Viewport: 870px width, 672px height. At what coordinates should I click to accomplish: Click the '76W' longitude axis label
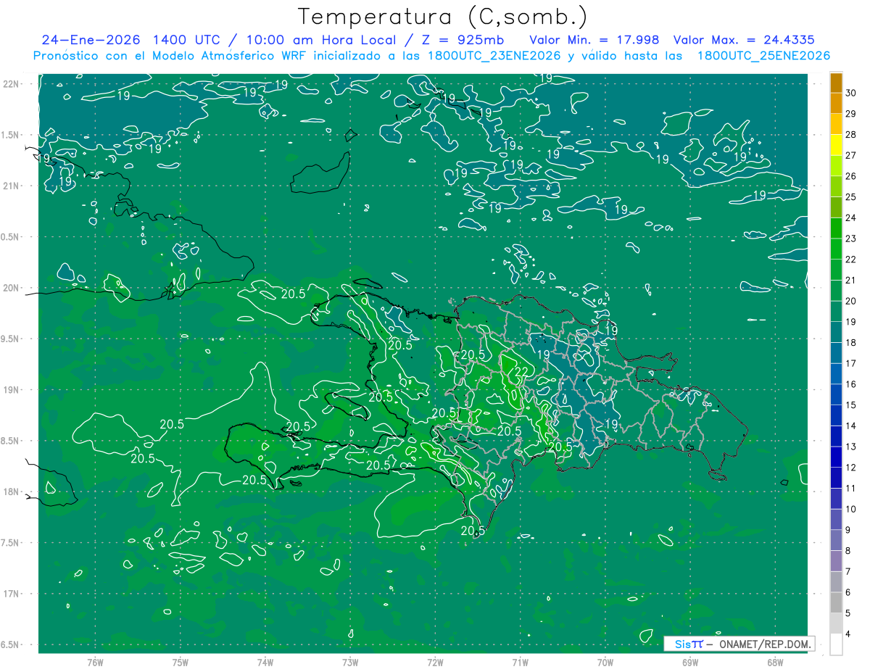(95, 663)
